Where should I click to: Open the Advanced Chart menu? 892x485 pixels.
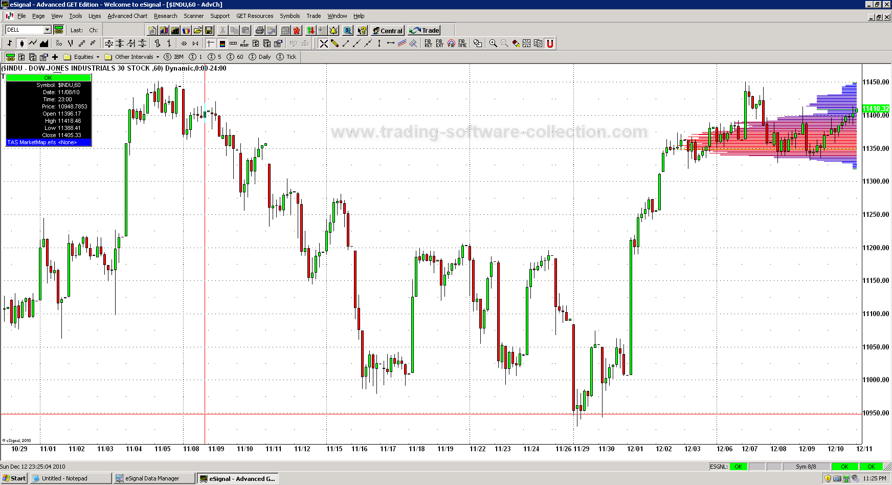pos(127,16)
